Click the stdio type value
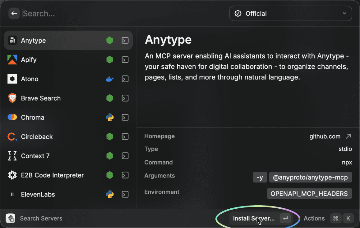 tap(345, 149)
